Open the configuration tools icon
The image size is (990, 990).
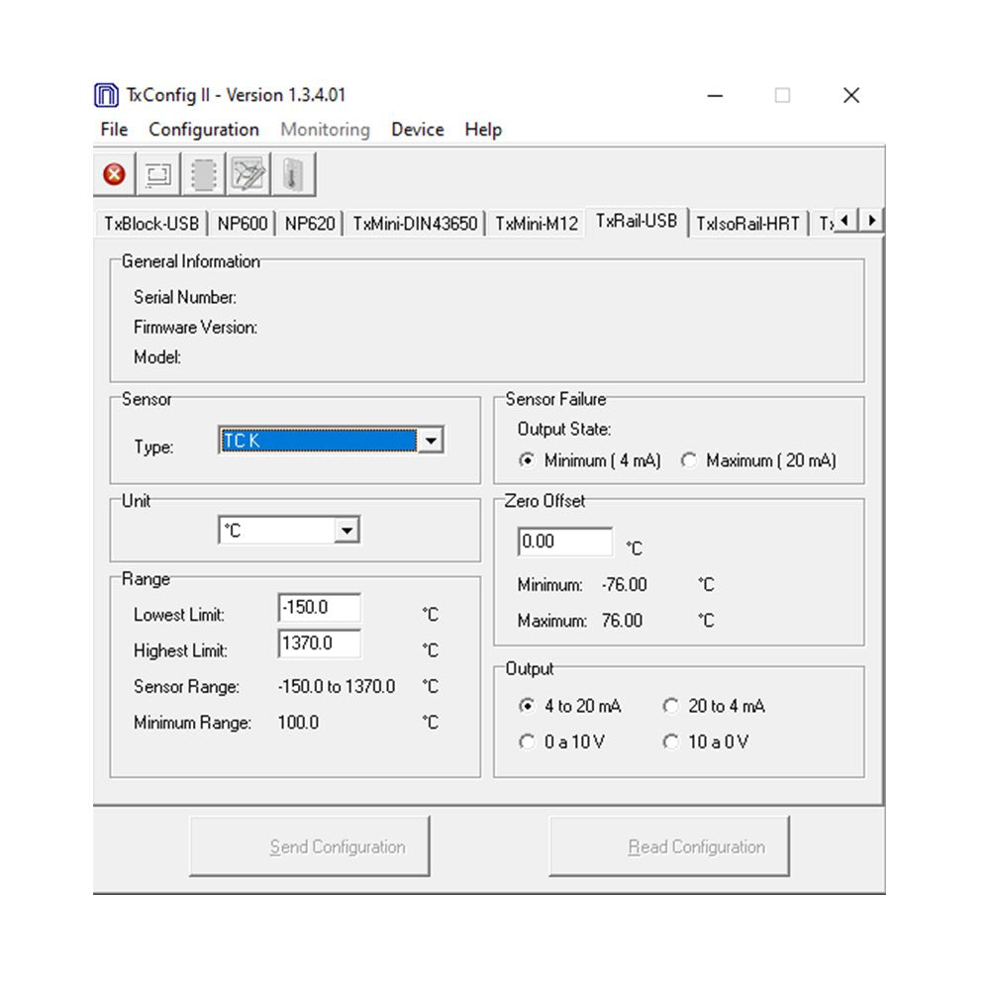pos(247,172)
